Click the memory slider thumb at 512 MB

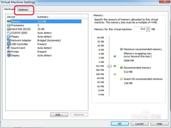click(x=109, y=66)
